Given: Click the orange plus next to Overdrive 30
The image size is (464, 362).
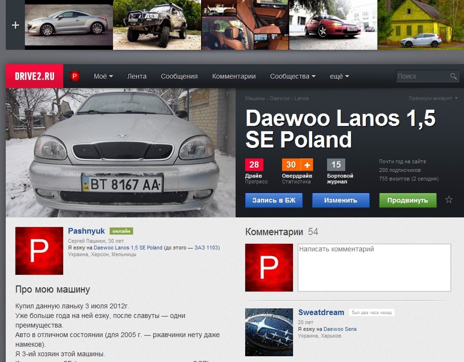Looking at the screenshot, I should click(307, 165).
